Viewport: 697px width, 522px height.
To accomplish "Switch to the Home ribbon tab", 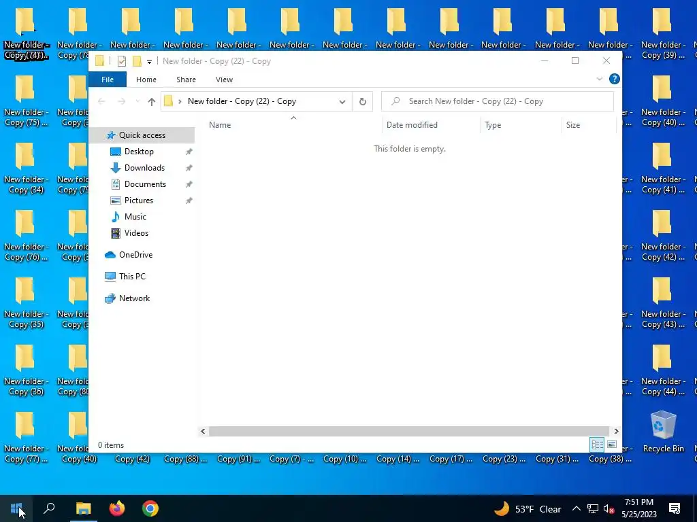I will [x=146, y=80].
